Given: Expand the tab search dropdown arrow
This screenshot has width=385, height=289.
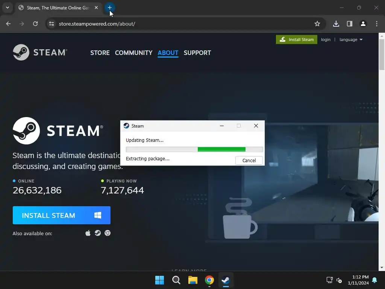Looking at the screenshot, I should (x=8, y=8).
